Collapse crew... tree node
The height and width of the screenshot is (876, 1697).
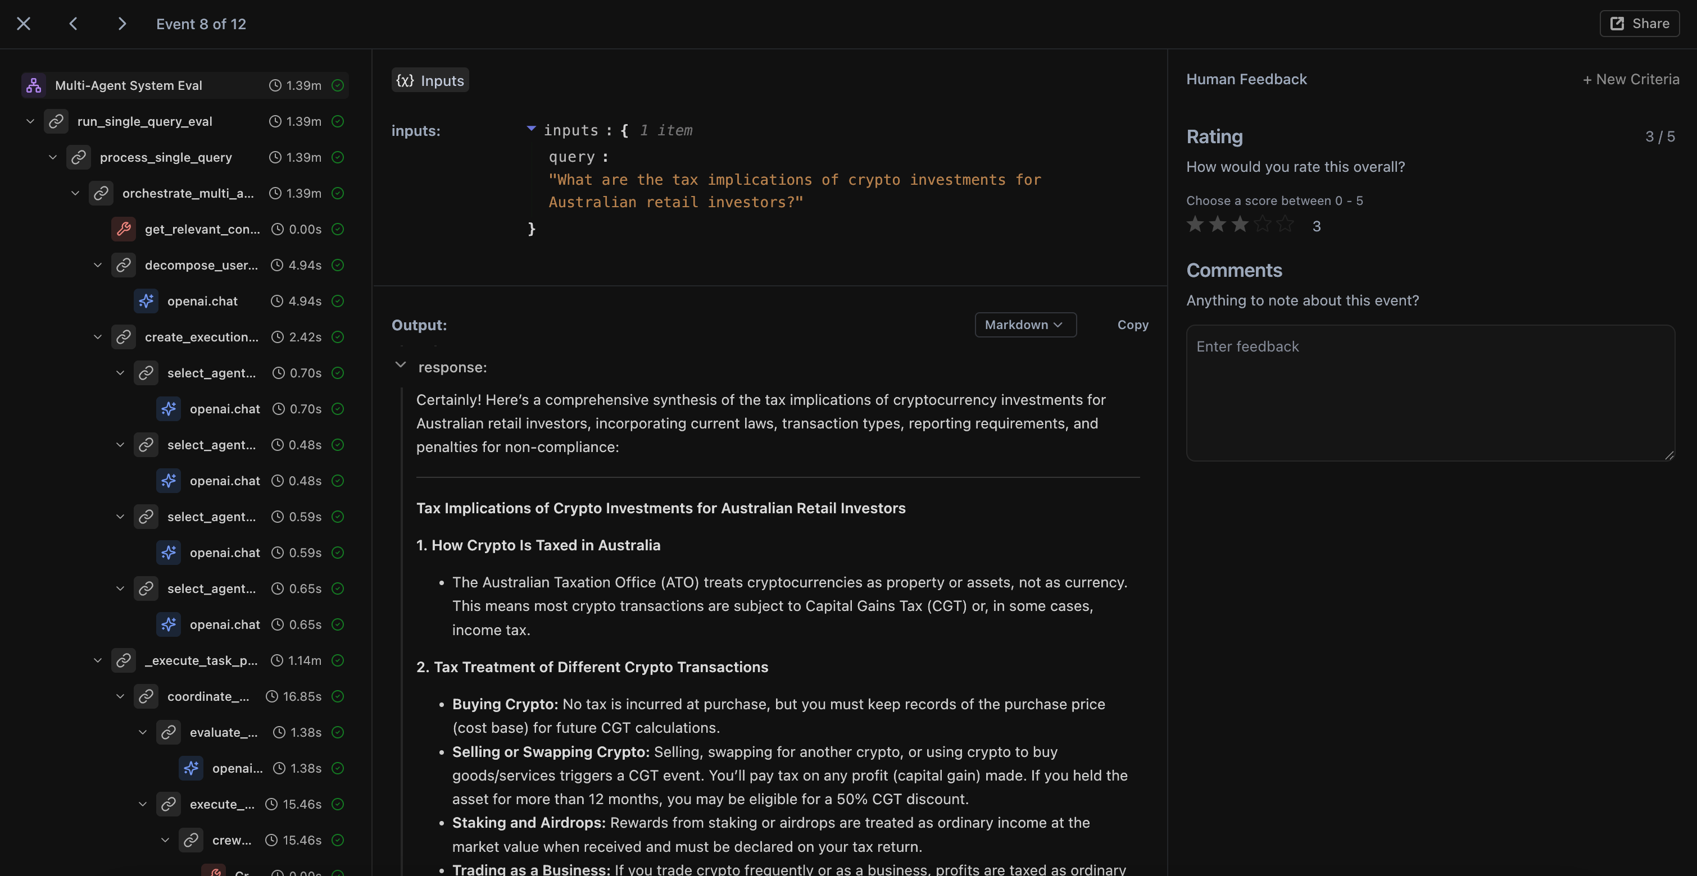click(x=165, y=840)
